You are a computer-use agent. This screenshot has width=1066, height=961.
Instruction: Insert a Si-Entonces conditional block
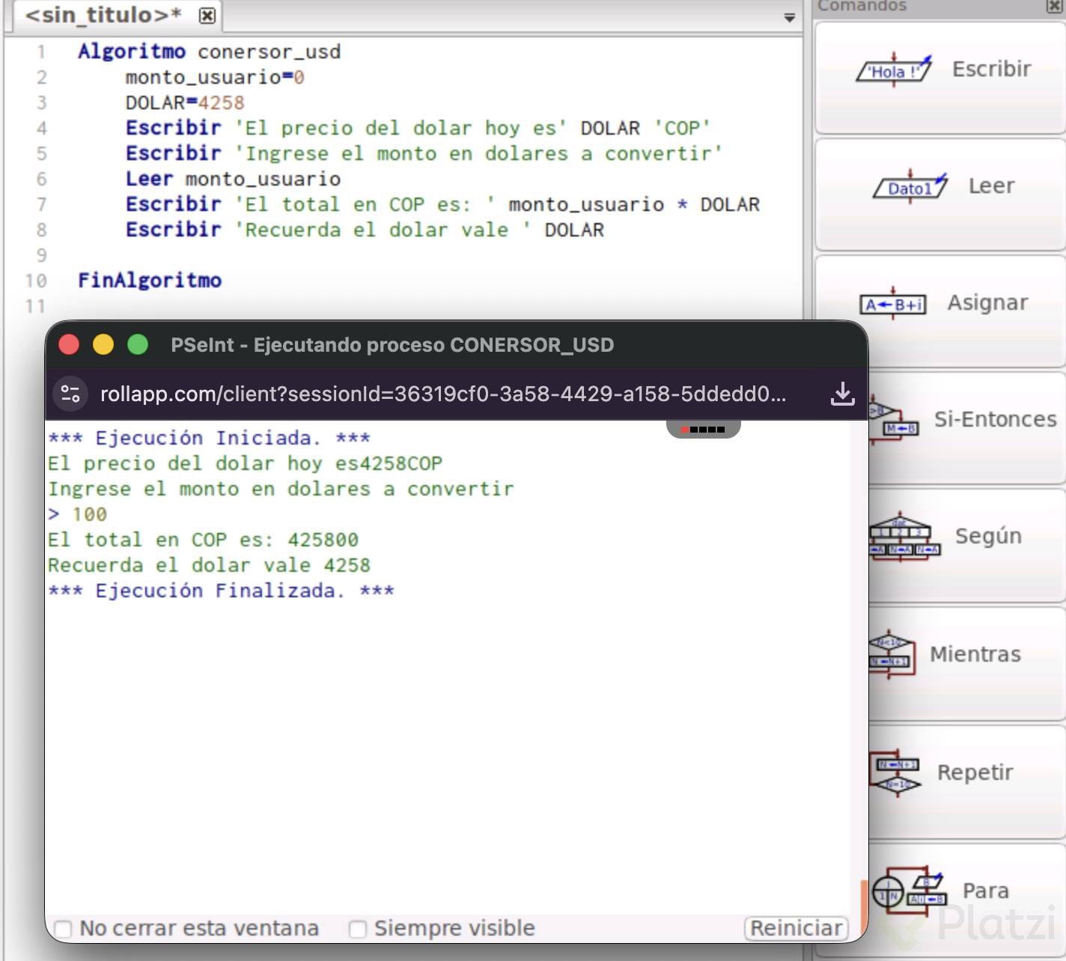tap(967, 427)
